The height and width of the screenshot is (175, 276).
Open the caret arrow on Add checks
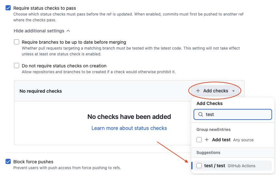(x=233, y=91)
